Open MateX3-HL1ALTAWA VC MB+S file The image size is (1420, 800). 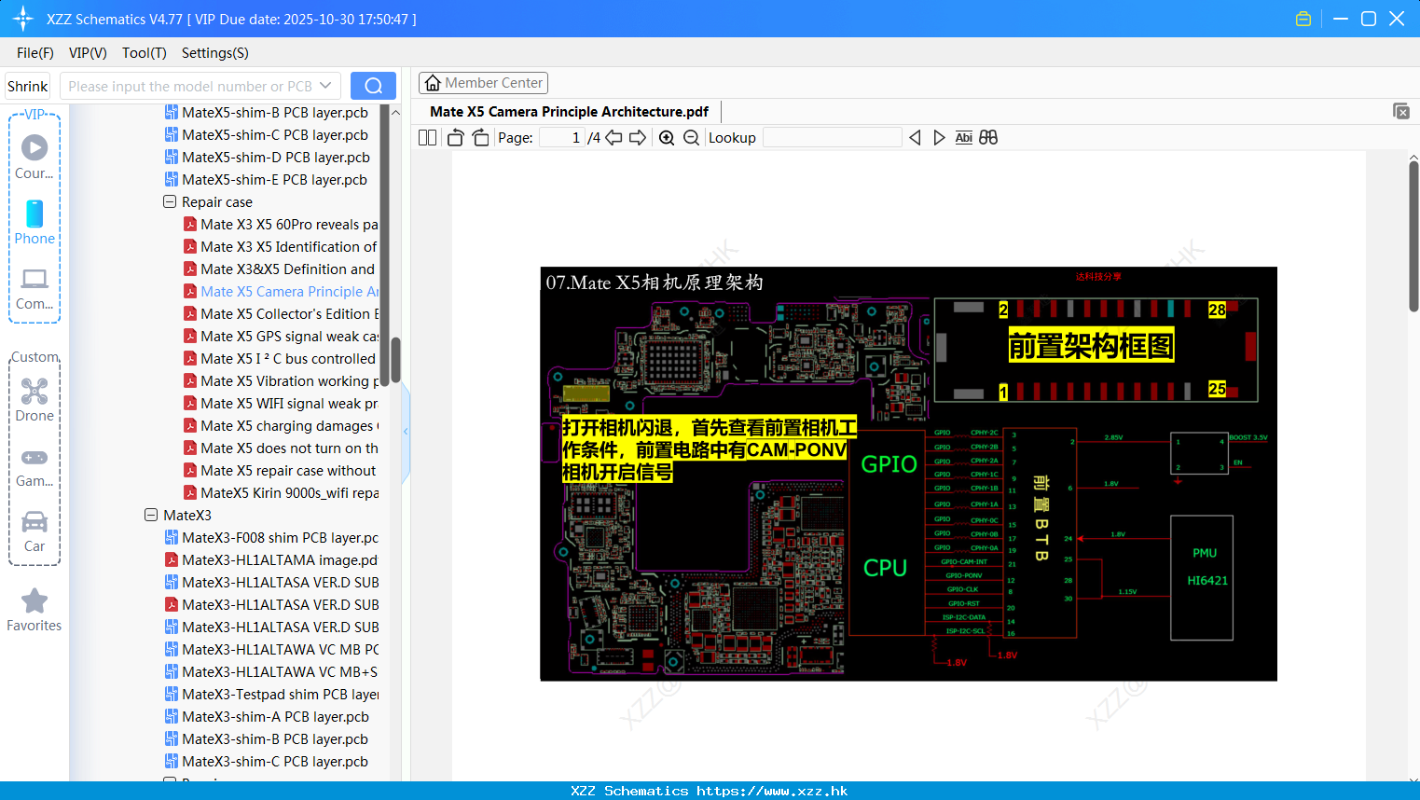(271, 672)
